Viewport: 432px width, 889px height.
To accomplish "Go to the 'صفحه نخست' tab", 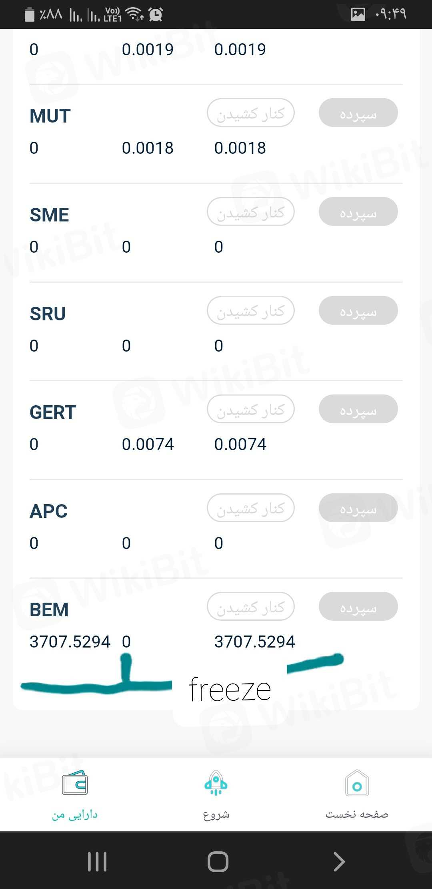I will [x=357, y=815].
